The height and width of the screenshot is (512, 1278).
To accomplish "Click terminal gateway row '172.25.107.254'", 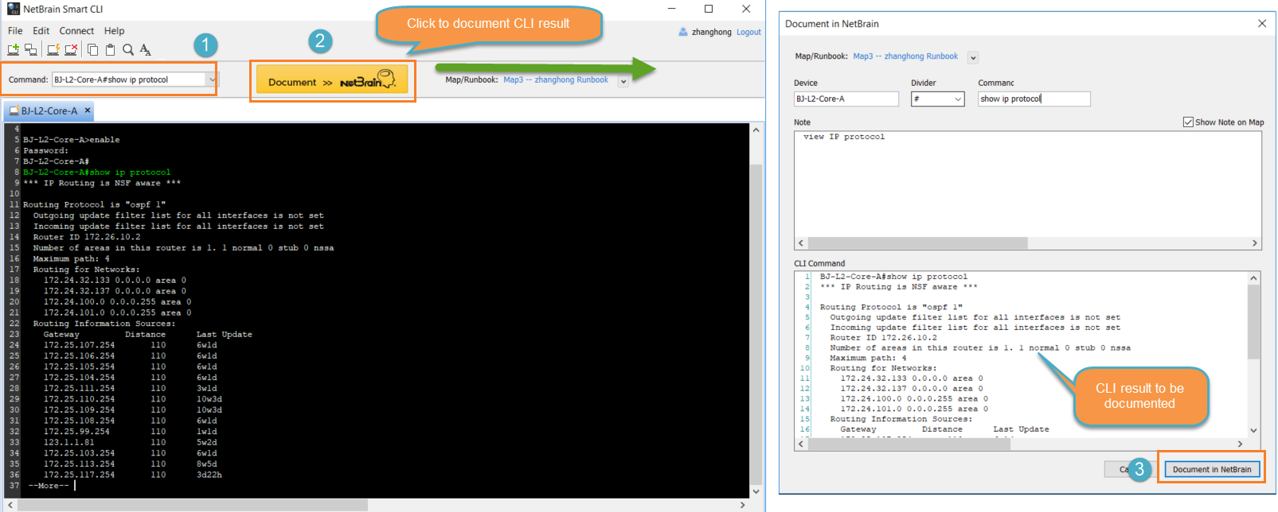I will [x=130, y=345].
